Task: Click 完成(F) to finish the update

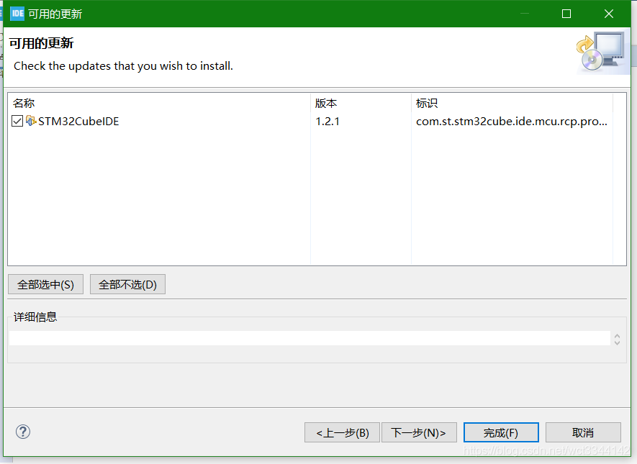Action: coord(501,432)
